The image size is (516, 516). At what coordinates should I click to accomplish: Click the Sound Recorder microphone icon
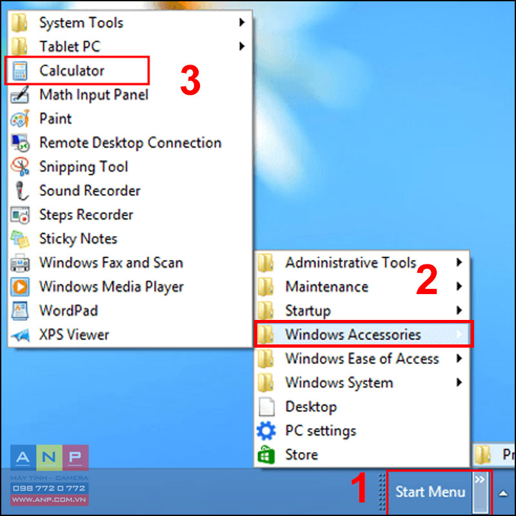pos(21,191)
